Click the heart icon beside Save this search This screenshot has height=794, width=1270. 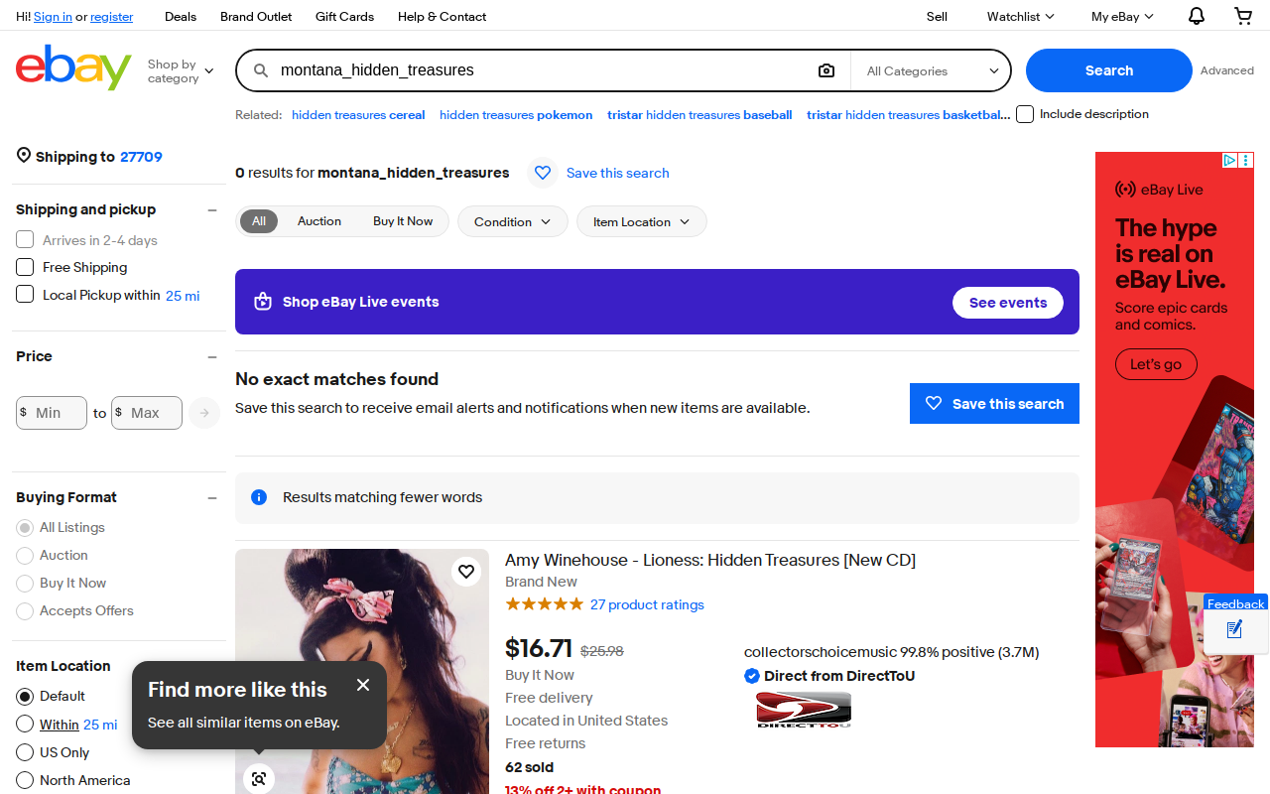[543, 173]
